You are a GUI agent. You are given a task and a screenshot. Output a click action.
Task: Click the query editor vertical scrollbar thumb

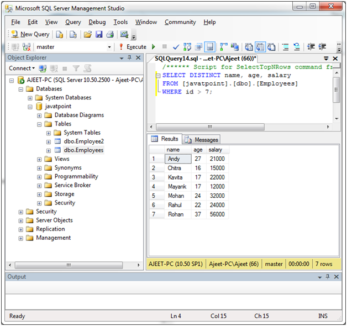pyautogui.click(x=336, y=90)
